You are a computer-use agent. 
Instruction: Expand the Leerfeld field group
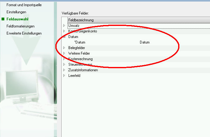tap(64, 76)
